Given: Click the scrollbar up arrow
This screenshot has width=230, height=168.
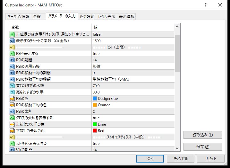Looking at the screenshot, I should click(x=177, y=27).
